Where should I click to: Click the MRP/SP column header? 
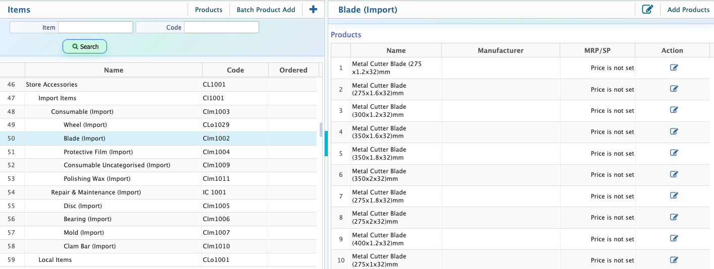(x=598, y=50)
